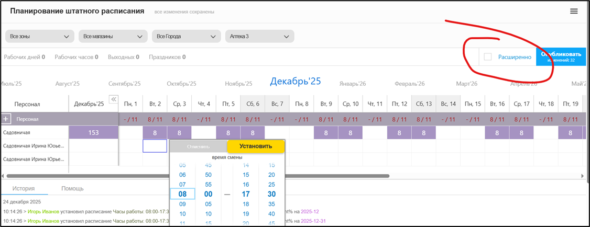Select Ноябрь'25 in the month timeline
The image size is (590, 227).
238,84
